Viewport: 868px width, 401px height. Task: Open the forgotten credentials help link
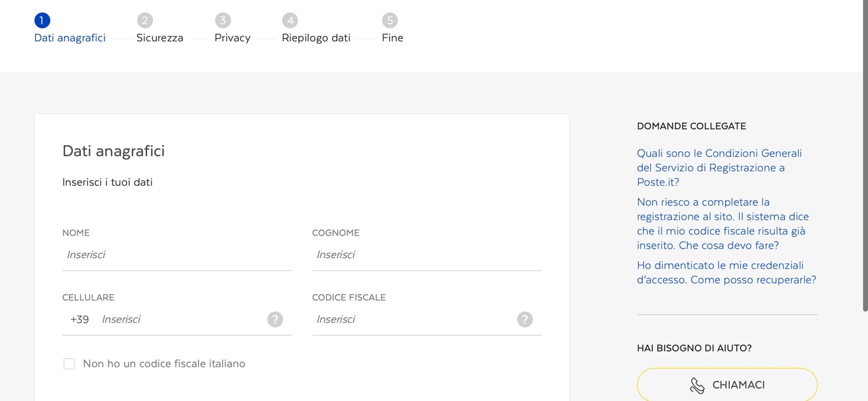(726, 273)
